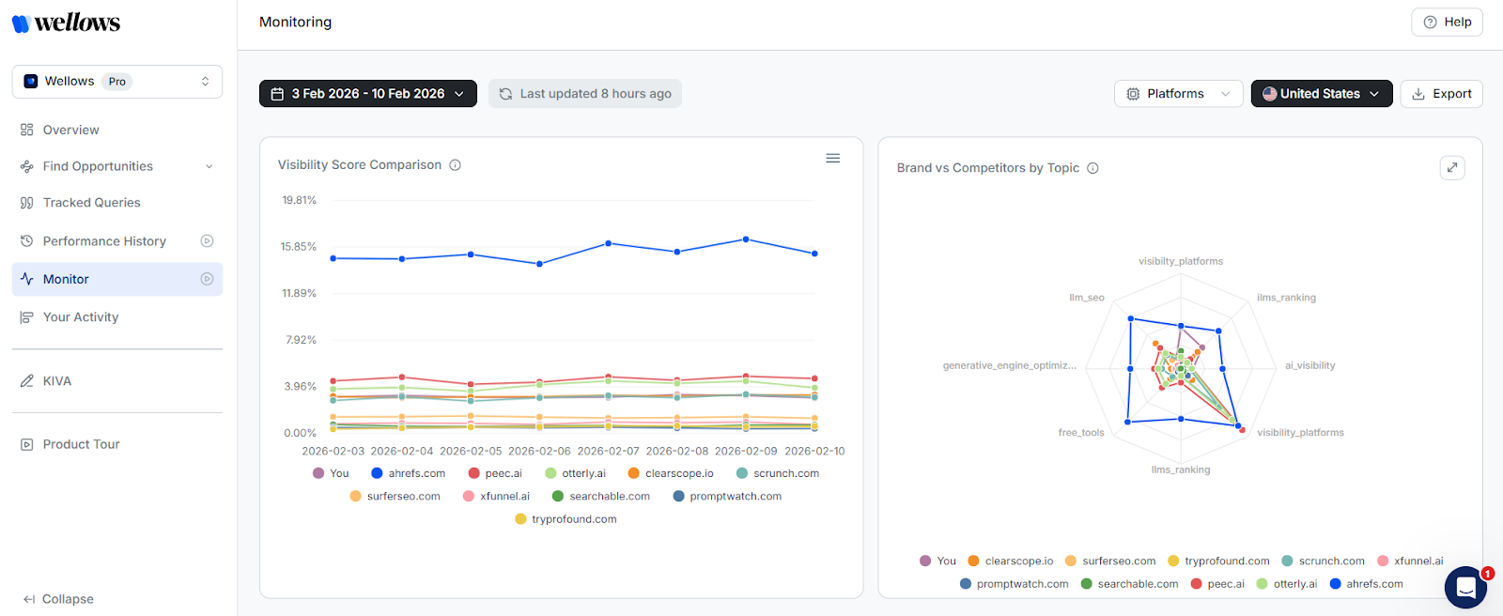The width and height of the screenshot is (1503, 616).
Task: Click info icon beside Brand vs Competitors
Action: point(1092,168)
